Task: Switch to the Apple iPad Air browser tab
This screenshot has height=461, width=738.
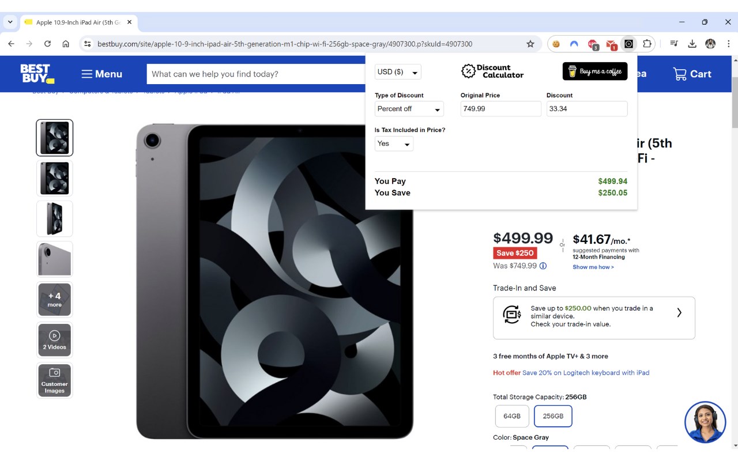Action: click(x=78, y=22)
